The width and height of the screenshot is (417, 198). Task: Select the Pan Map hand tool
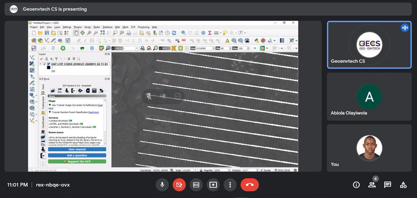click(x=76, y=33)
